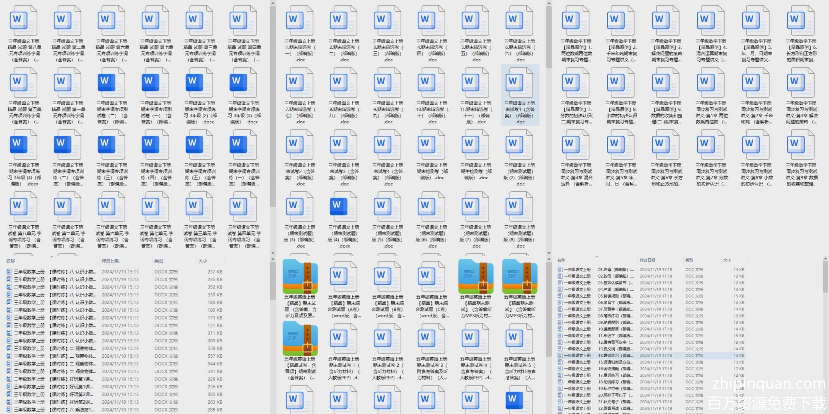Screen dimensions: 829x414
Task: Select the highlighted 三年级语文上册 末试卷1 document icon
Action: (520, 83)
